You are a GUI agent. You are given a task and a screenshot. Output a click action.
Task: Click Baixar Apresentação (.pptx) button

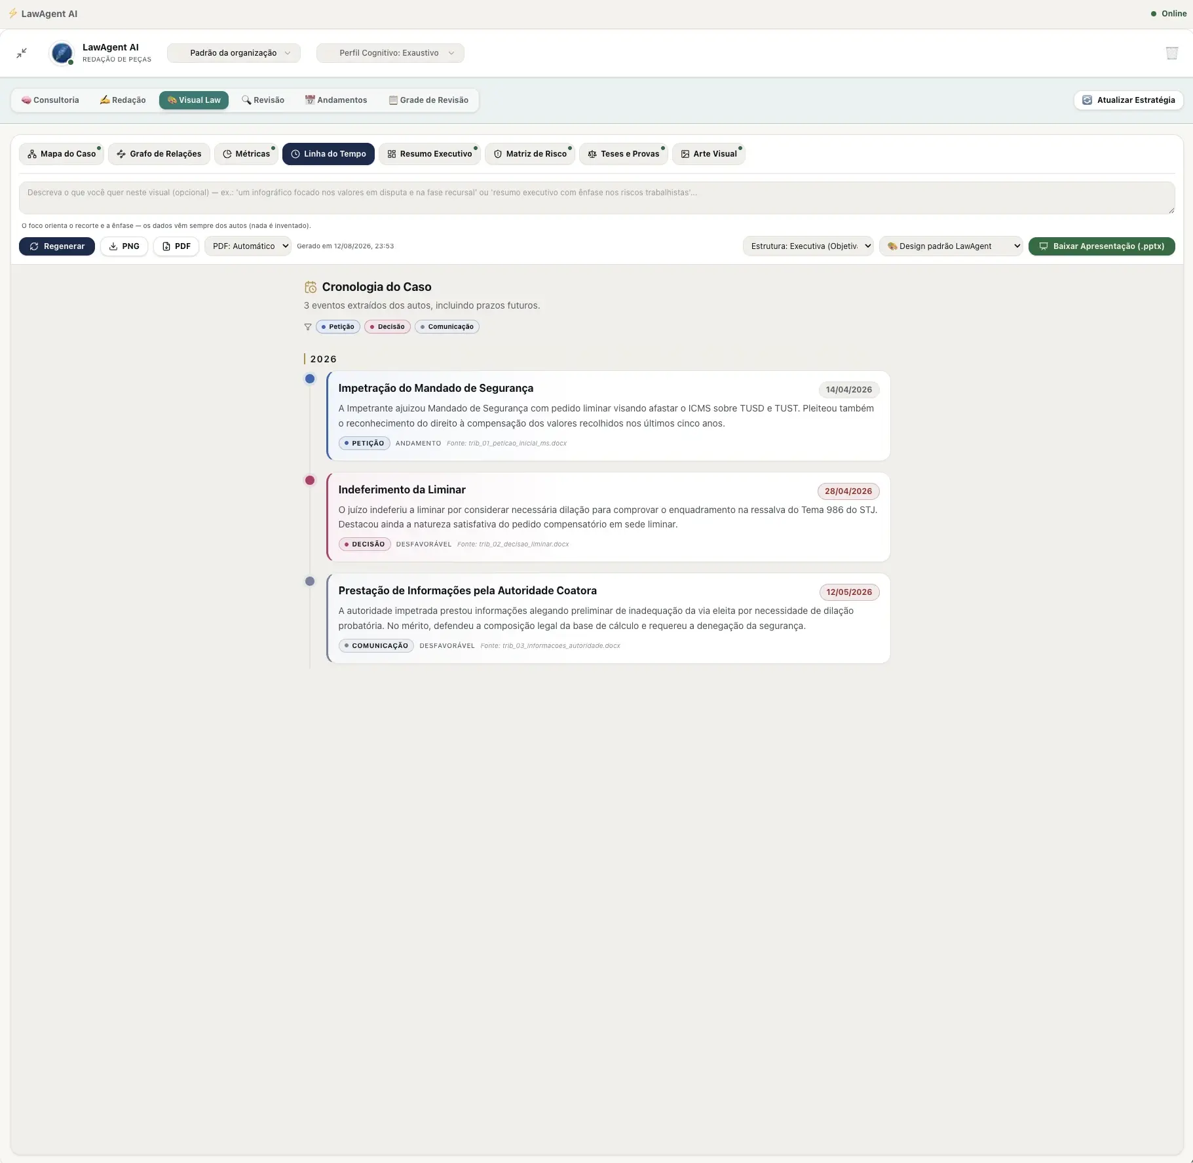pos(1102,246)
